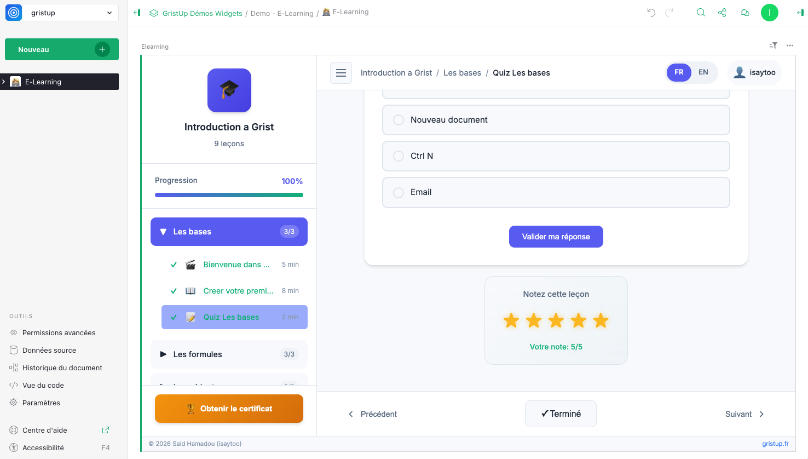Collapse the left panel with the arrow icon
The width and height of the screenshot is (808, 459).
point(137,13)
